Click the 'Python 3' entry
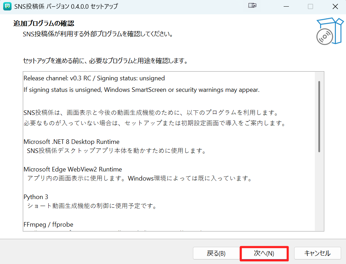Screen dimensions: 346x264 [36, 197]
